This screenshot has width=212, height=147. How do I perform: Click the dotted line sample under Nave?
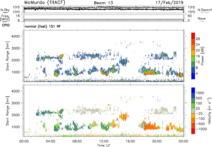coord(202,21)
